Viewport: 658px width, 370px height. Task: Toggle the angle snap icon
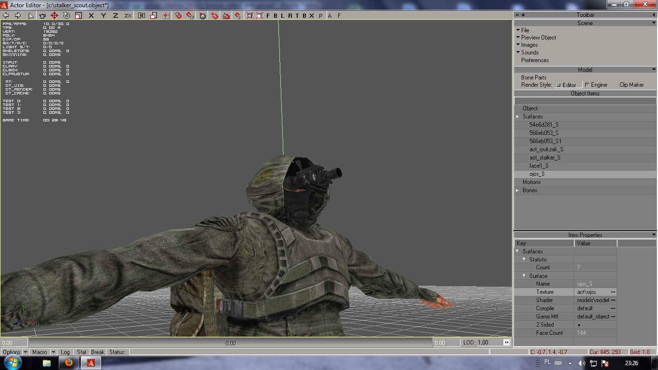point(226,15)
